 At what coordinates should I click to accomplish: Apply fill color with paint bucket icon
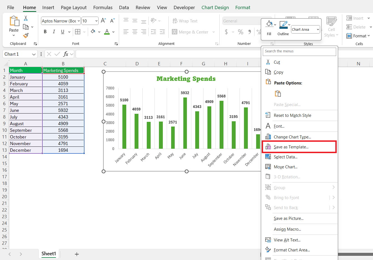(x=93, y=32)
